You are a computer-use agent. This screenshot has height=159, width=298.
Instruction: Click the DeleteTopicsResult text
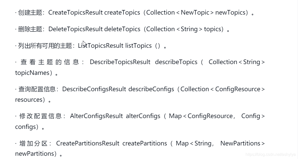[x=76, y=29]
